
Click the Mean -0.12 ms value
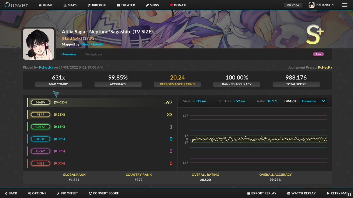pyautogui.click(x=200, y=101)
